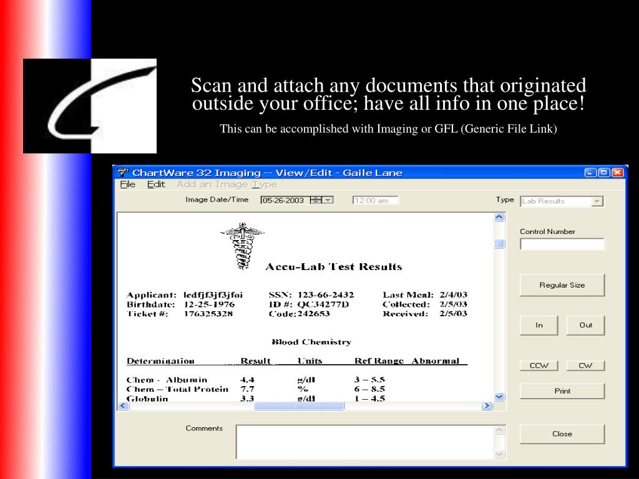Click the Control Number input field
639x479 pixels.
pyautogui.click(x=562, y=244)
